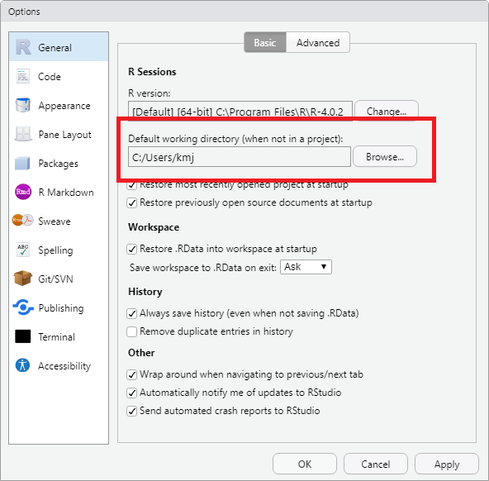Select the Git/SVN label in sidebar
The width and height of the screenshot is (489, 481).
coord(55,279)
